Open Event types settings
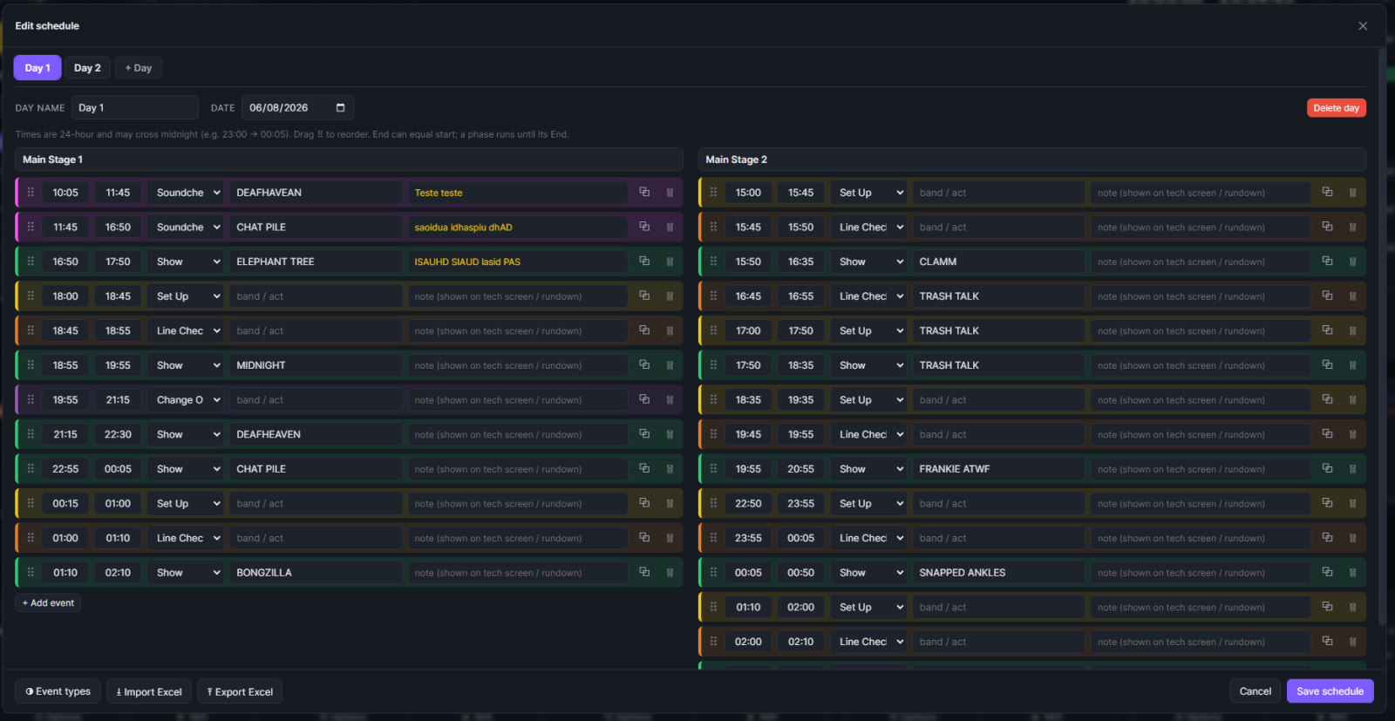The image size is (1395, 721). pos(58,691)
